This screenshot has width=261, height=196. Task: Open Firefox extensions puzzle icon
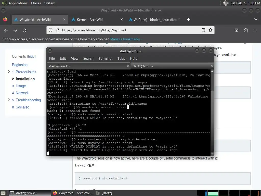coord(246,30)
